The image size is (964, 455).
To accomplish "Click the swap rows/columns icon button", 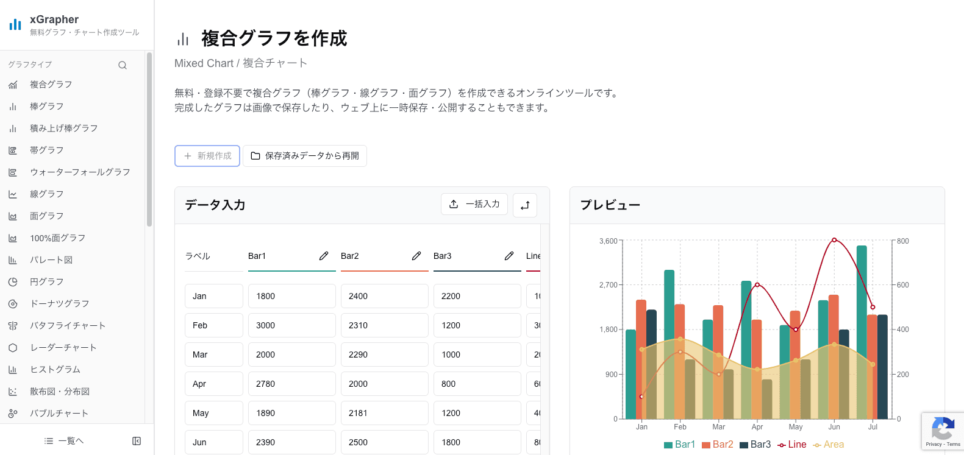I will [x=525, y=205].
